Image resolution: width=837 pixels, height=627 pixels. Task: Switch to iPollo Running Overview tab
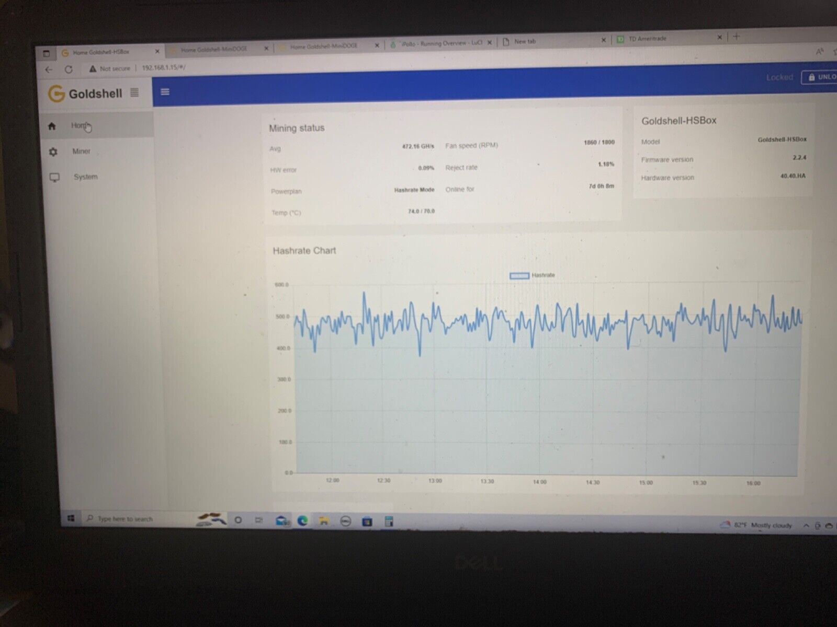(x=440, y=43)
